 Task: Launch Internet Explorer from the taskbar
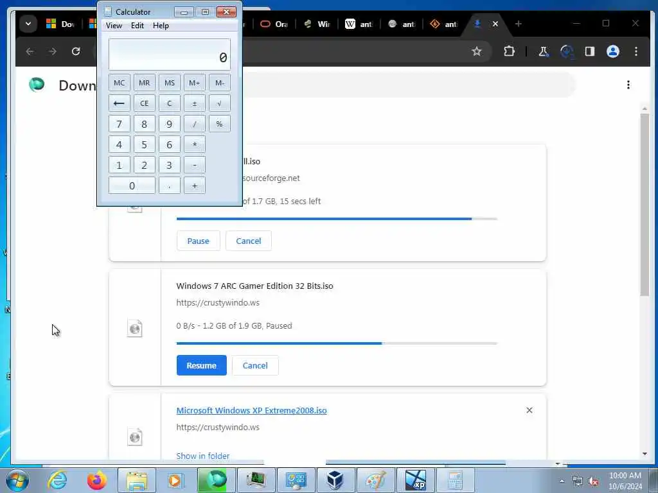click(57, 480)
